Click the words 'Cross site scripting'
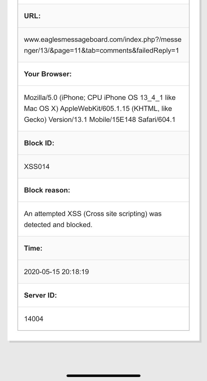 117,214
